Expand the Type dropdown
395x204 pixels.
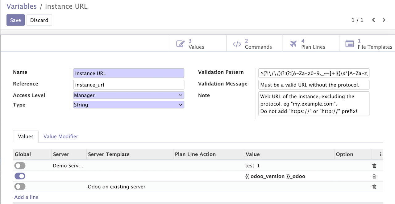coord(129,105)
